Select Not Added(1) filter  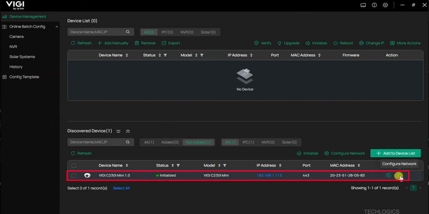(x=198, y=142)
